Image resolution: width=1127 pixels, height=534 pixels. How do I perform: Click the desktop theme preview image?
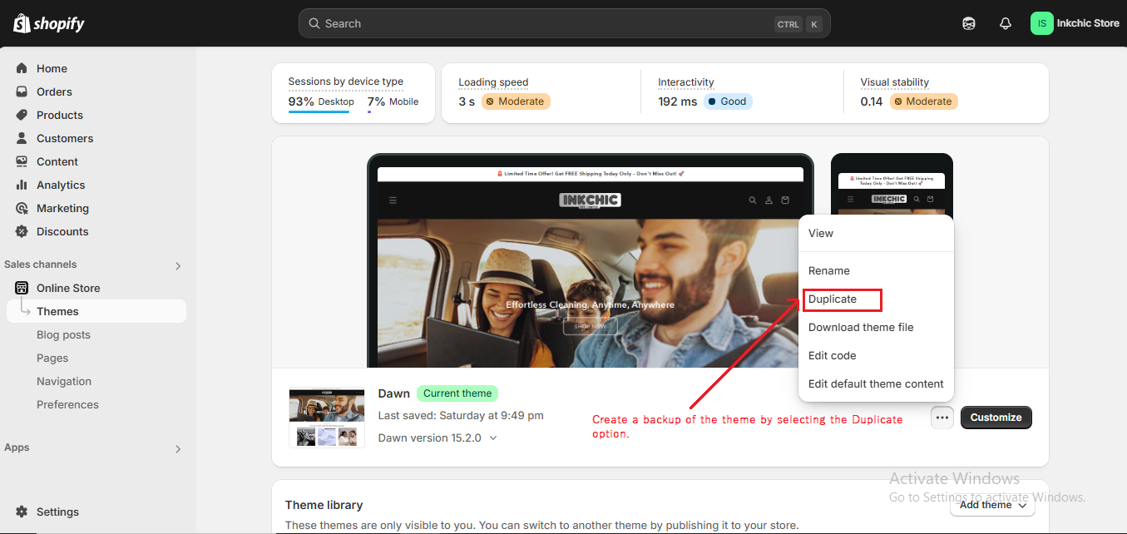(x=591, y=262)
